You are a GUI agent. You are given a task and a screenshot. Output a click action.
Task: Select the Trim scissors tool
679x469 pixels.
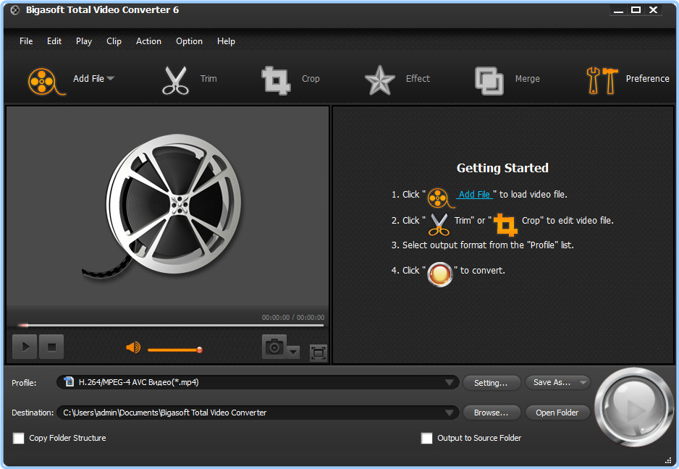[175, 80]
